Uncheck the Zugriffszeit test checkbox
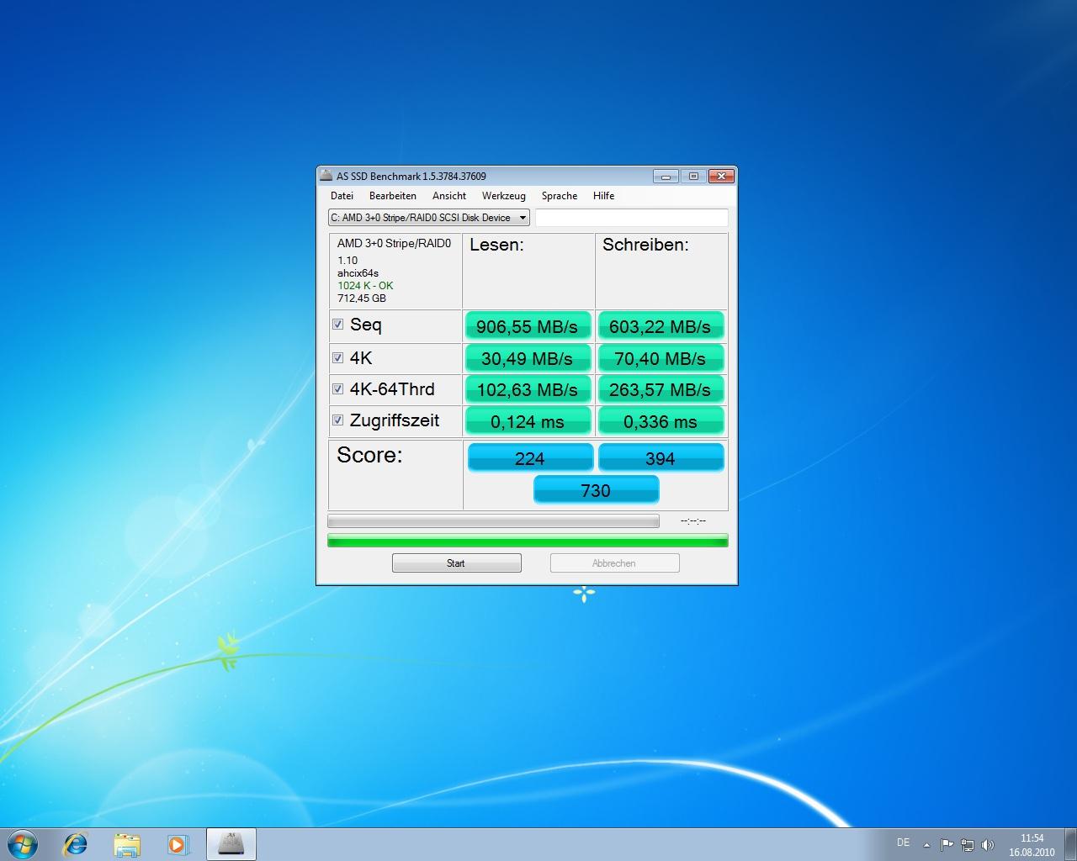Viewport: 1077px width, 861px height. pos(337,420)
